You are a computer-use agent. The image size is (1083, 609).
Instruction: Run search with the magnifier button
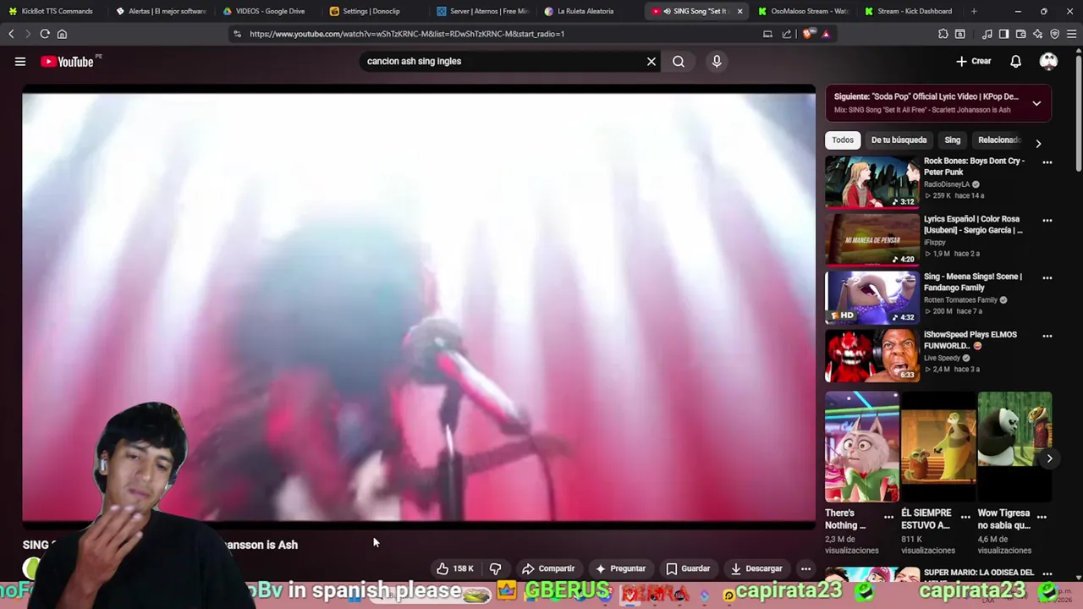click(x=679, y=61)
